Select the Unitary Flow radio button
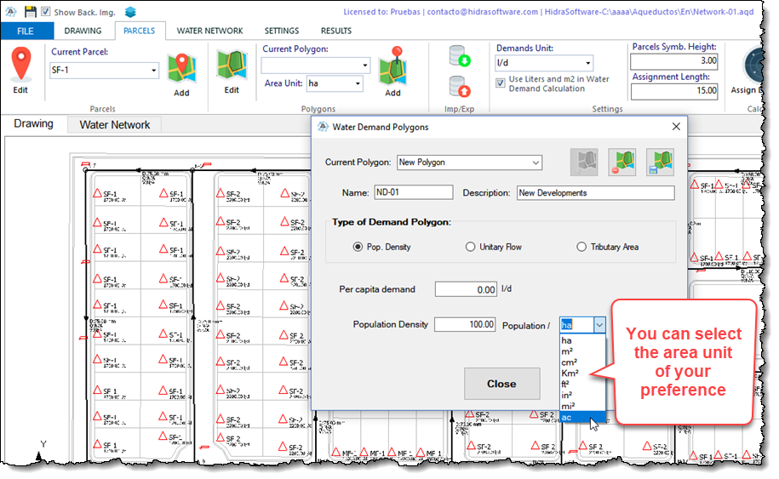The height and width of the screenshot is (479, 779). 471,247
